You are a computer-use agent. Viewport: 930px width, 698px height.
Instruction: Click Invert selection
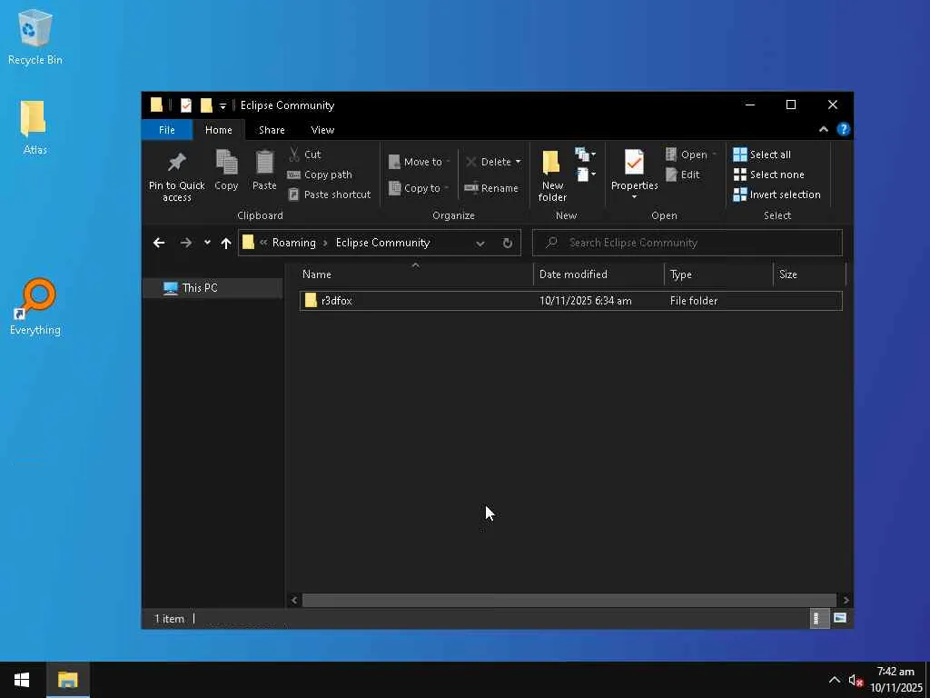coord(777,194)
